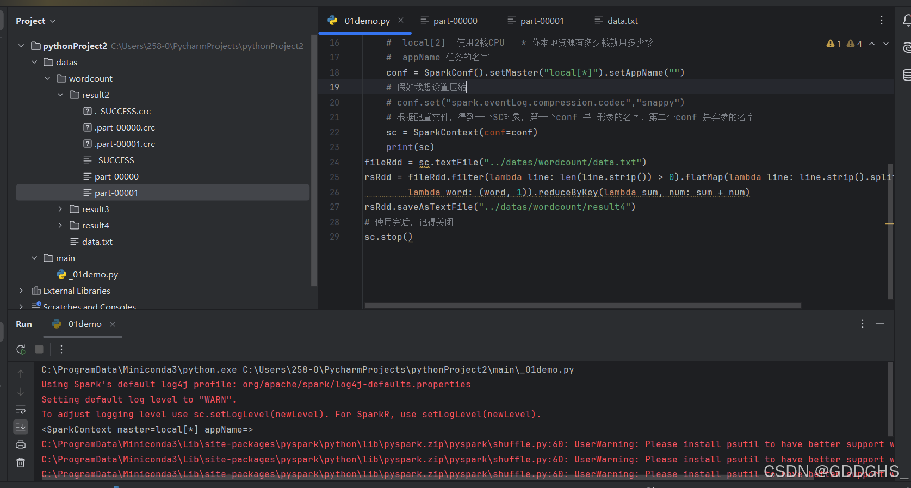The height and width of the screenshot is (488, 911).
Task: Expand Scratches and Consoles node
Action: point(21,306)
